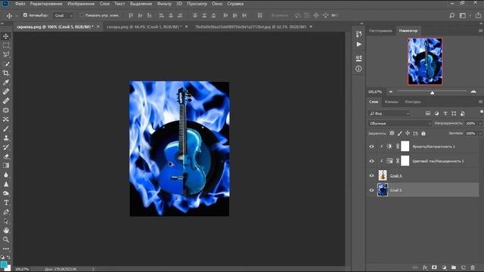This screenshot has height=272, width=484.
Task: Select the Magic Wand selection tool
Action: tap(6, 63)
